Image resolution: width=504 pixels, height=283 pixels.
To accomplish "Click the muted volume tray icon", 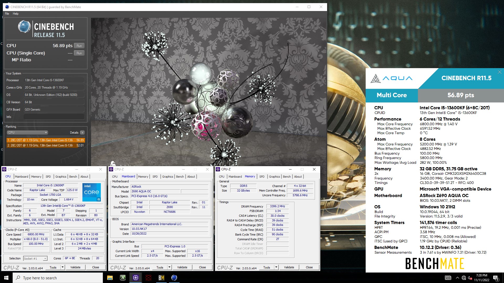I will click(x=470, y=278).
